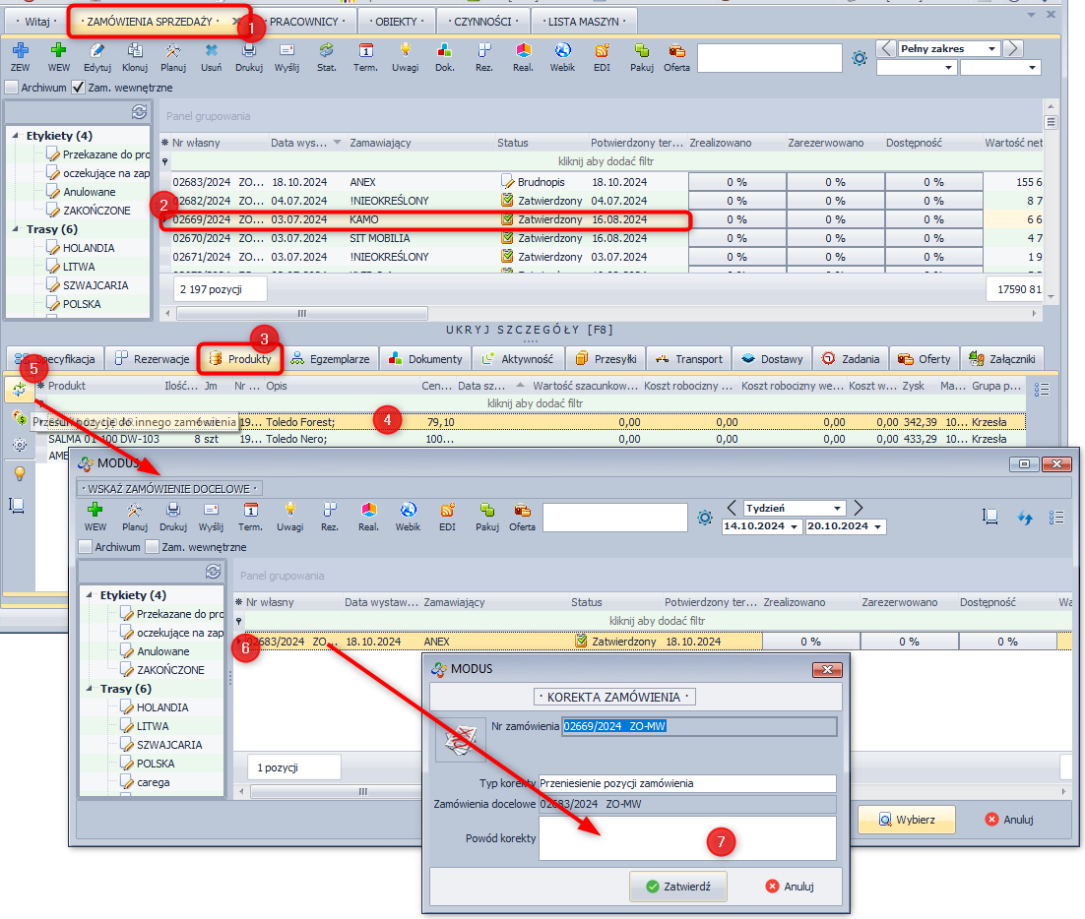This screenshot has height=919, width=1085.
Task: Open Stat. status icon
Action: (x=326, y=50)
